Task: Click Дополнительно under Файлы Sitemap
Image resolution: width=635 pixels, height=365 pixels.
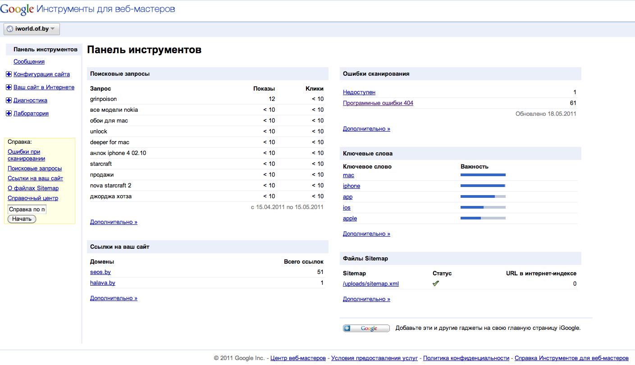Action: pyautogui.click(x=366, y=299)
